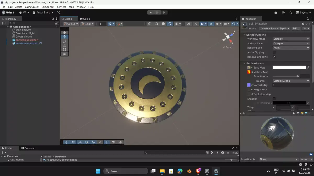This screenshot has height=176, width=314.
Task: Open Surface Type dropdown
Action: click(x=291, y=43)
